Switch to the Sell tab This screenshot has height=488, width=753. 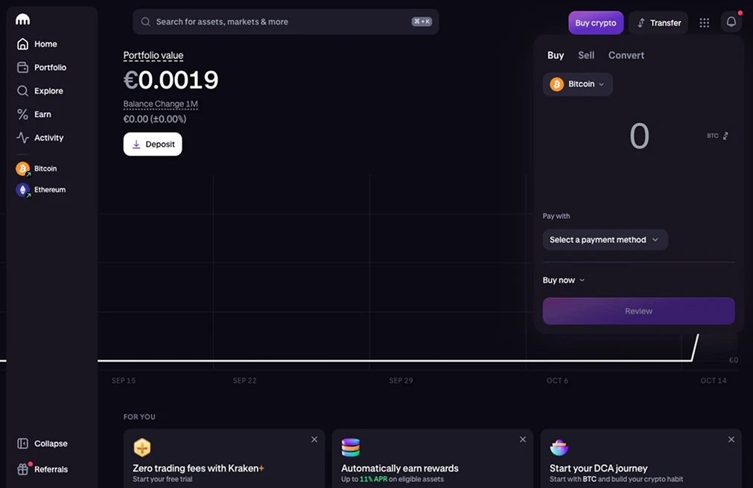[x=586, y=55]
